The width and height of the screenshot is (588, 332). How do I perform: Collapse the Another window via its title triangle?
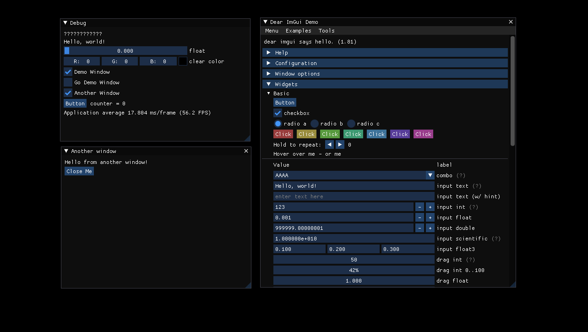tap(66, 151)
